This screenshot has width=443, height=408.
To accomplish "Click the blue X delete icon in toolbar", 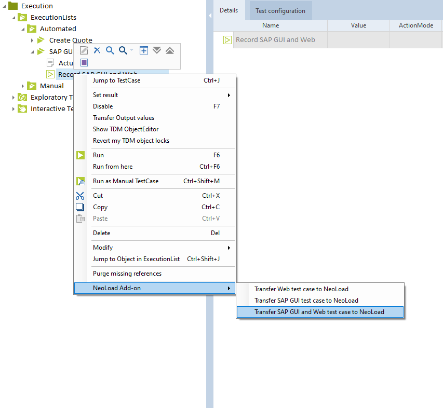I will (97, 50).
